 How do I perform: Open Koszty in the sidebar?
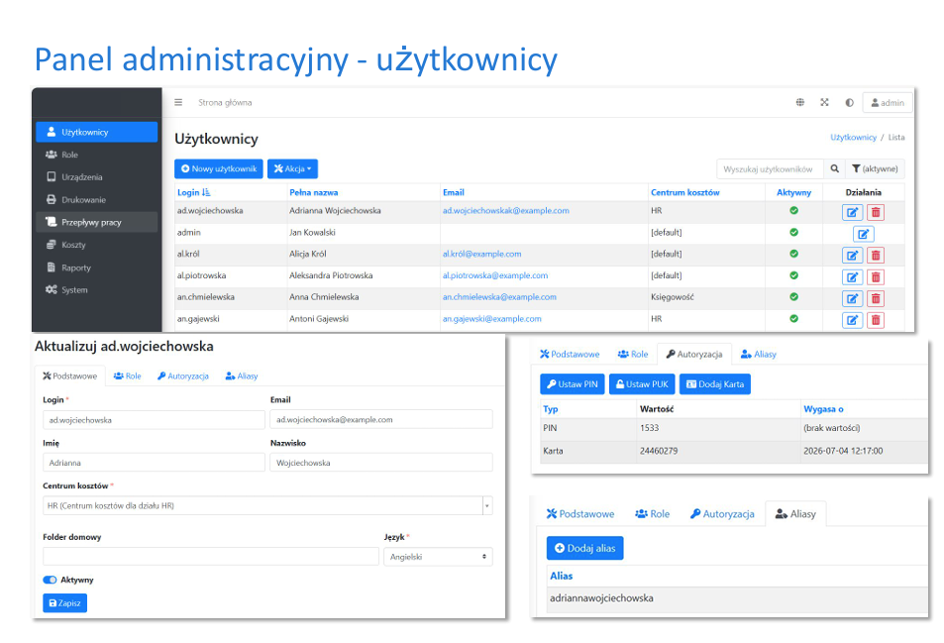click(x=96, y=245)
